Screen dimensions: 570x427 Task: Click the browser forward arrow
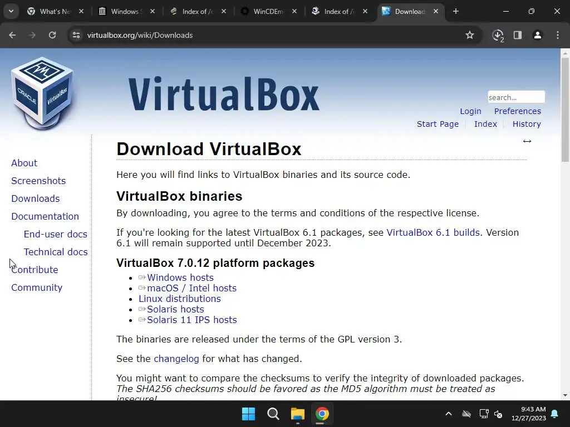32,35
